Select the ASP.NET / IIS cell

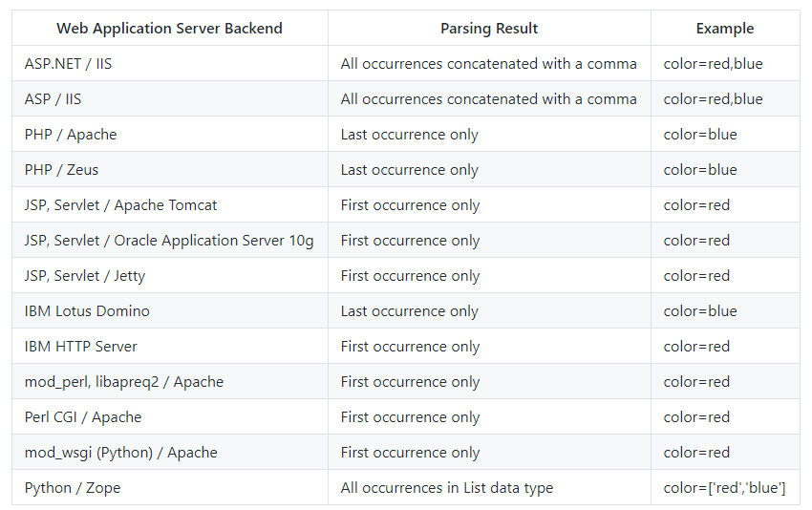[169, 64]
